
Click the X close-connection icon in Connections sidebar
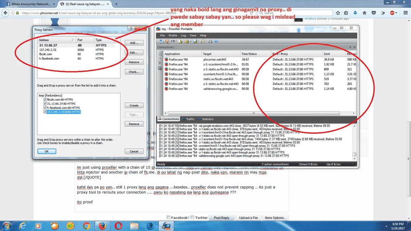point(160,63)
